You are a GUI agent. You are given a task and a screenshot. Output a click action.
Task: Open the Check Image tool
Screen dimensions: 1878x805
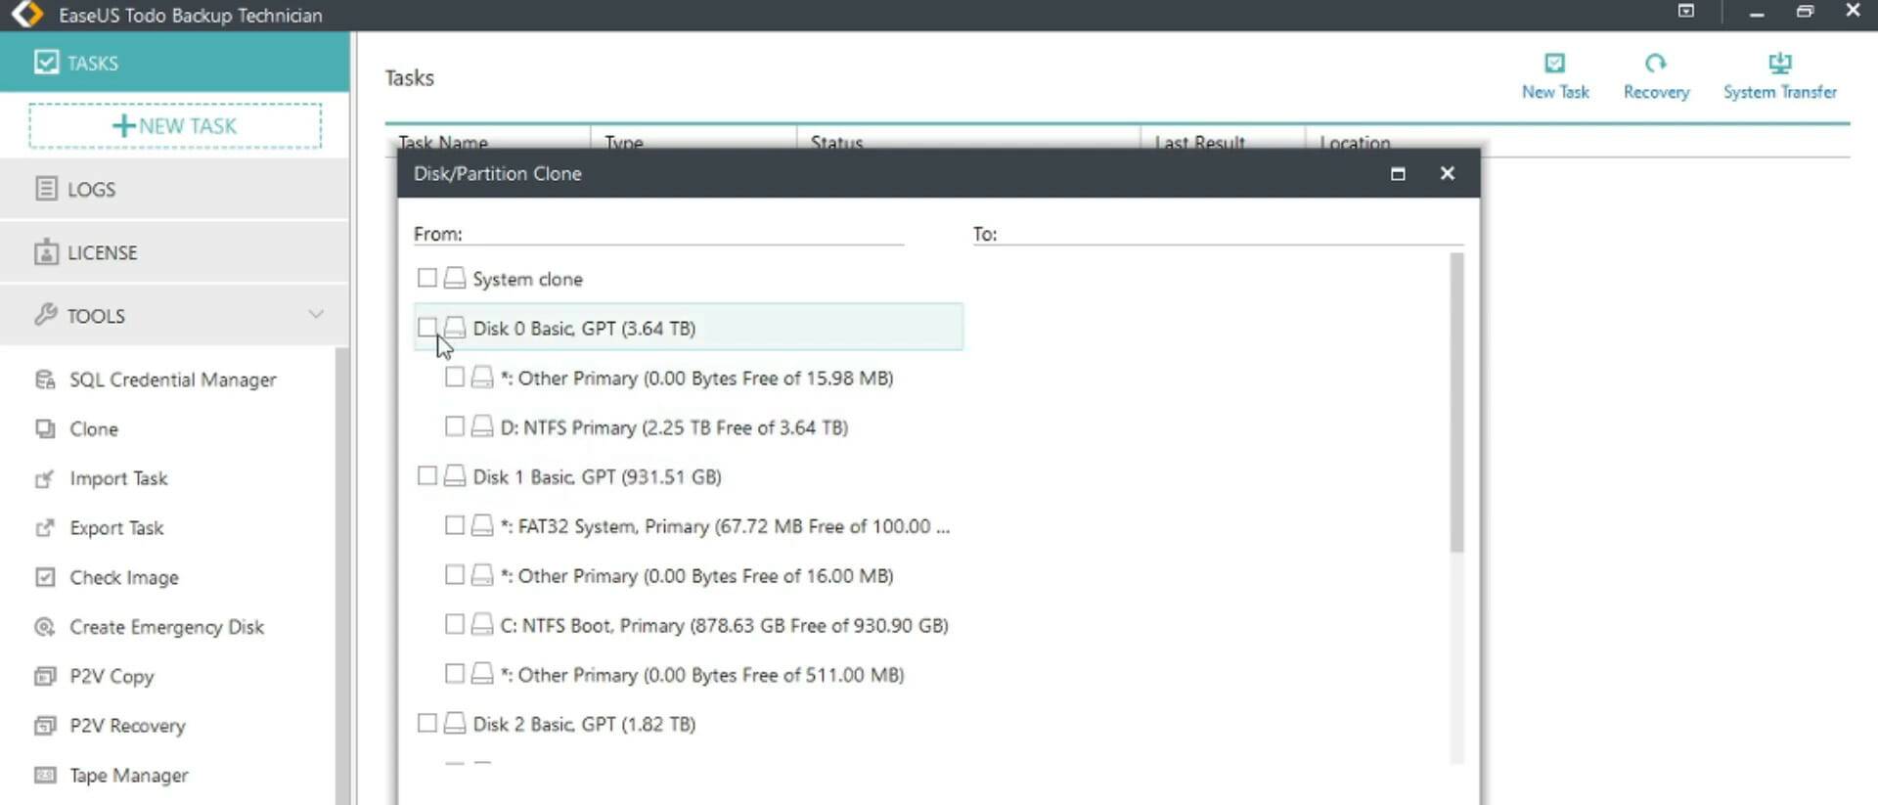(124, 577)
